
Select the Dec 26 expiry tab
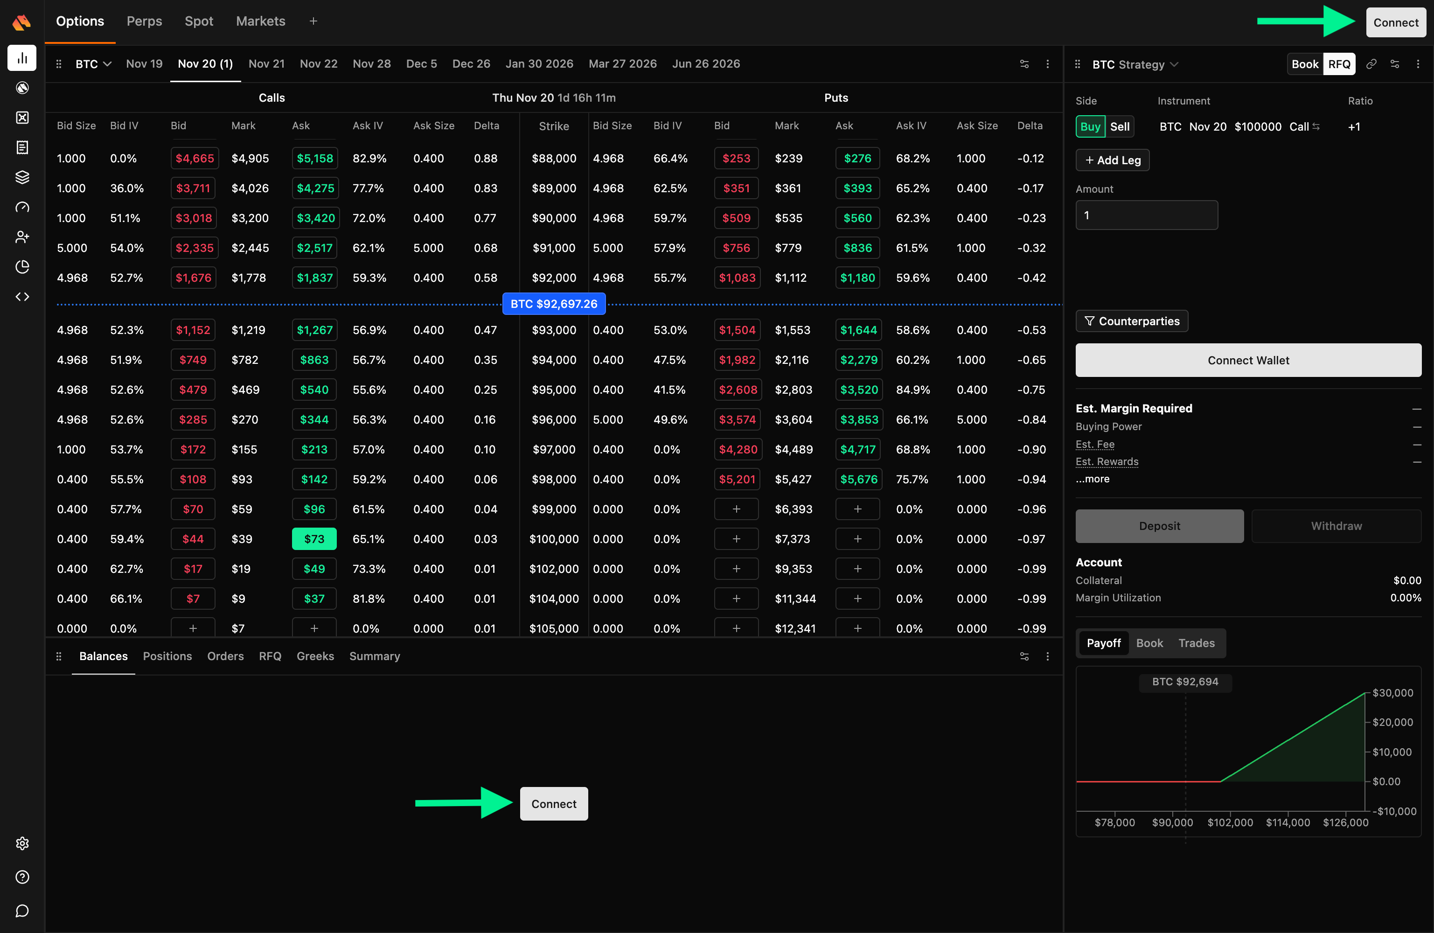pyautogui.click(x=471, y=64)
